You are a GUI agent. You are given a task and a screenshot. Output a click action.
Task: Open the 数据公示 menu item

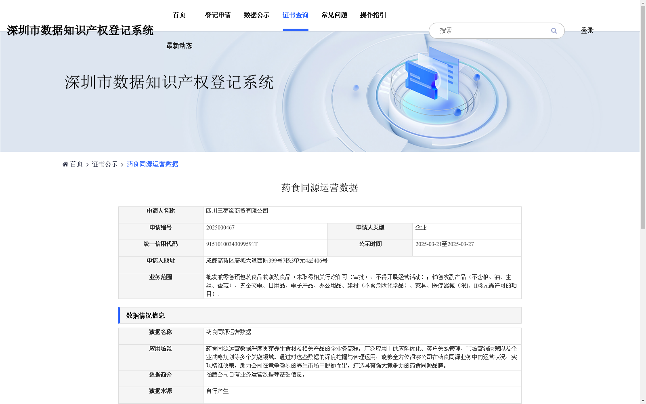click(257, 15)
